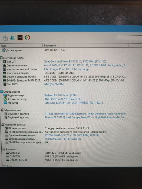Click the memory icon beside Системная память
Image resolution: width=142 pixels, height=189 pixels.
[5, 73]
